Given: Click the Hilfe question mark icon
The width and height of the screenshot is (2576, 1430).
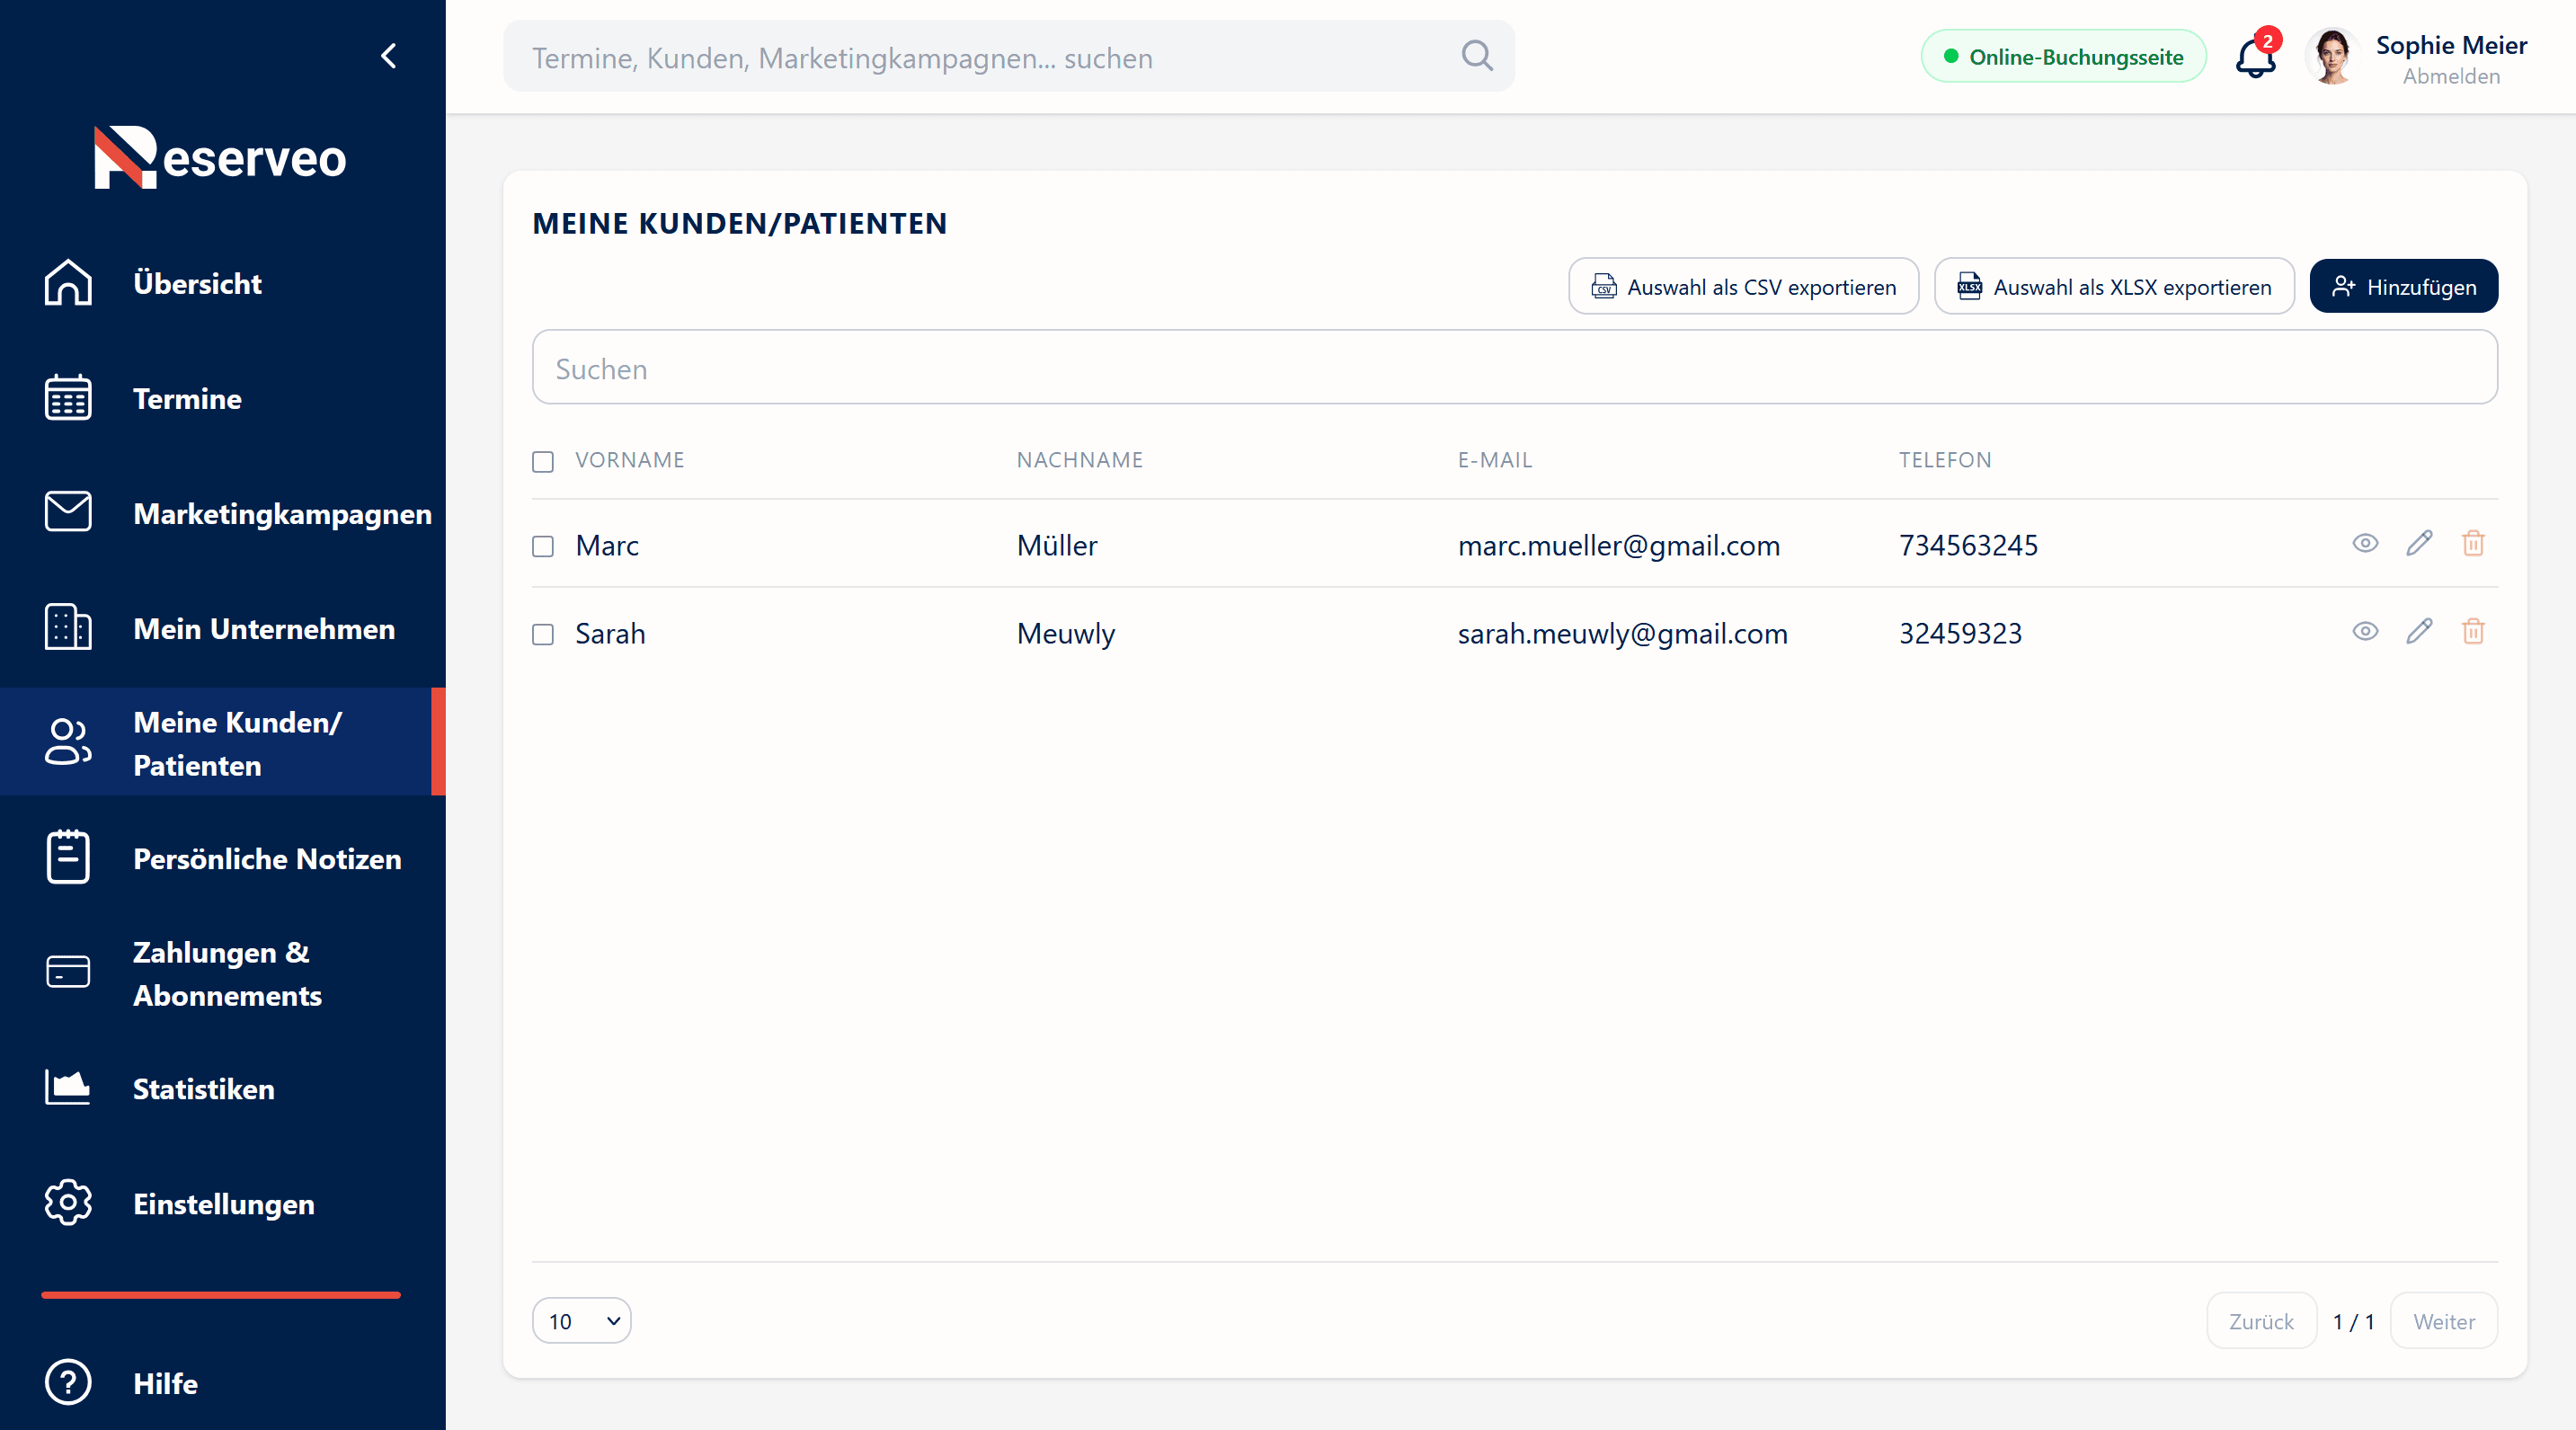Looking at the screenshot, I should [68, 1383].
